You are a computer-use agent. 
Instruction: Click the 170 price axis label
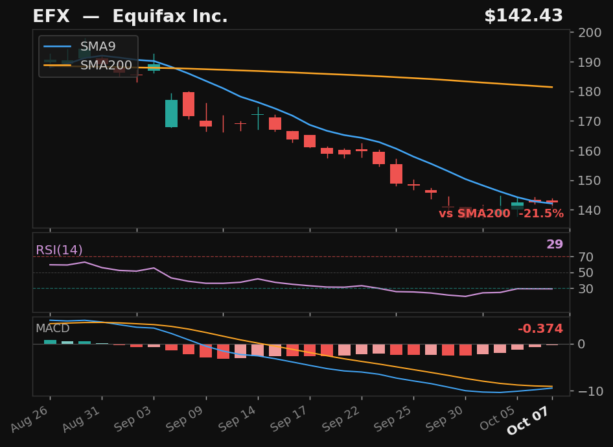pyautogui.click(x=590, y=121)
